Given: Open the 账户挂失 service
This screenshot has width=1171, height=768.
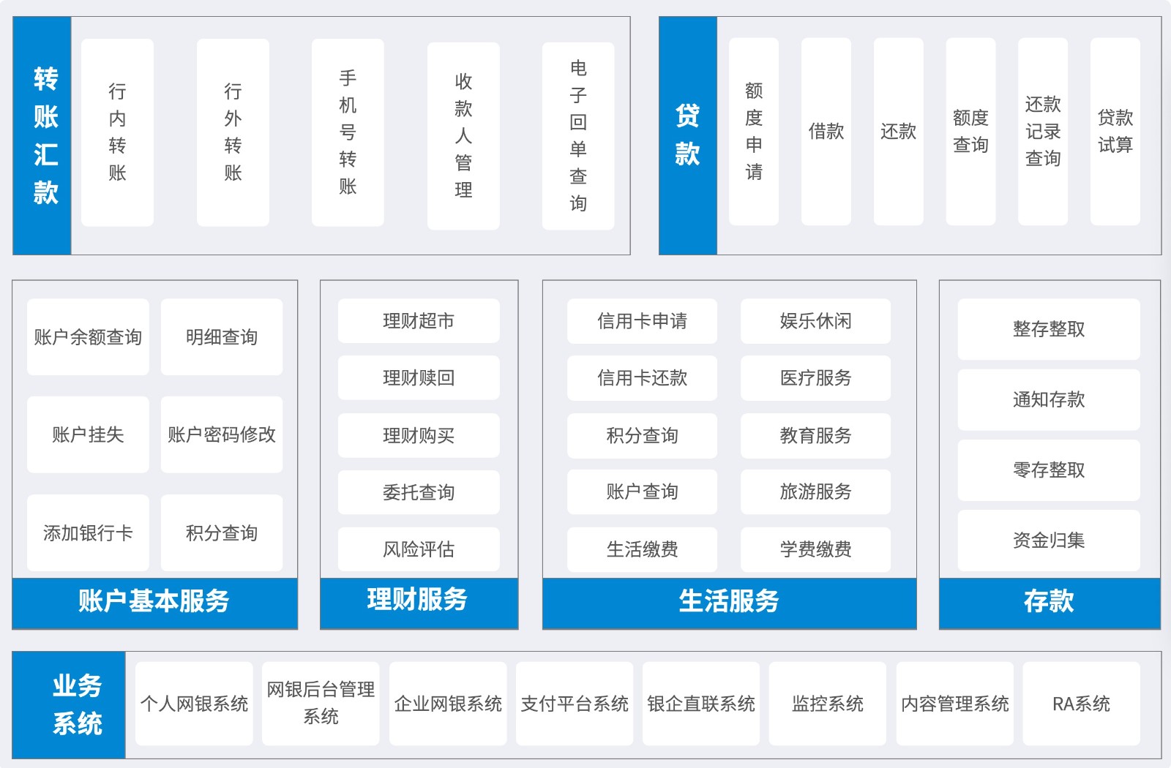Looking at the screenshot, I should pos(87,434).
